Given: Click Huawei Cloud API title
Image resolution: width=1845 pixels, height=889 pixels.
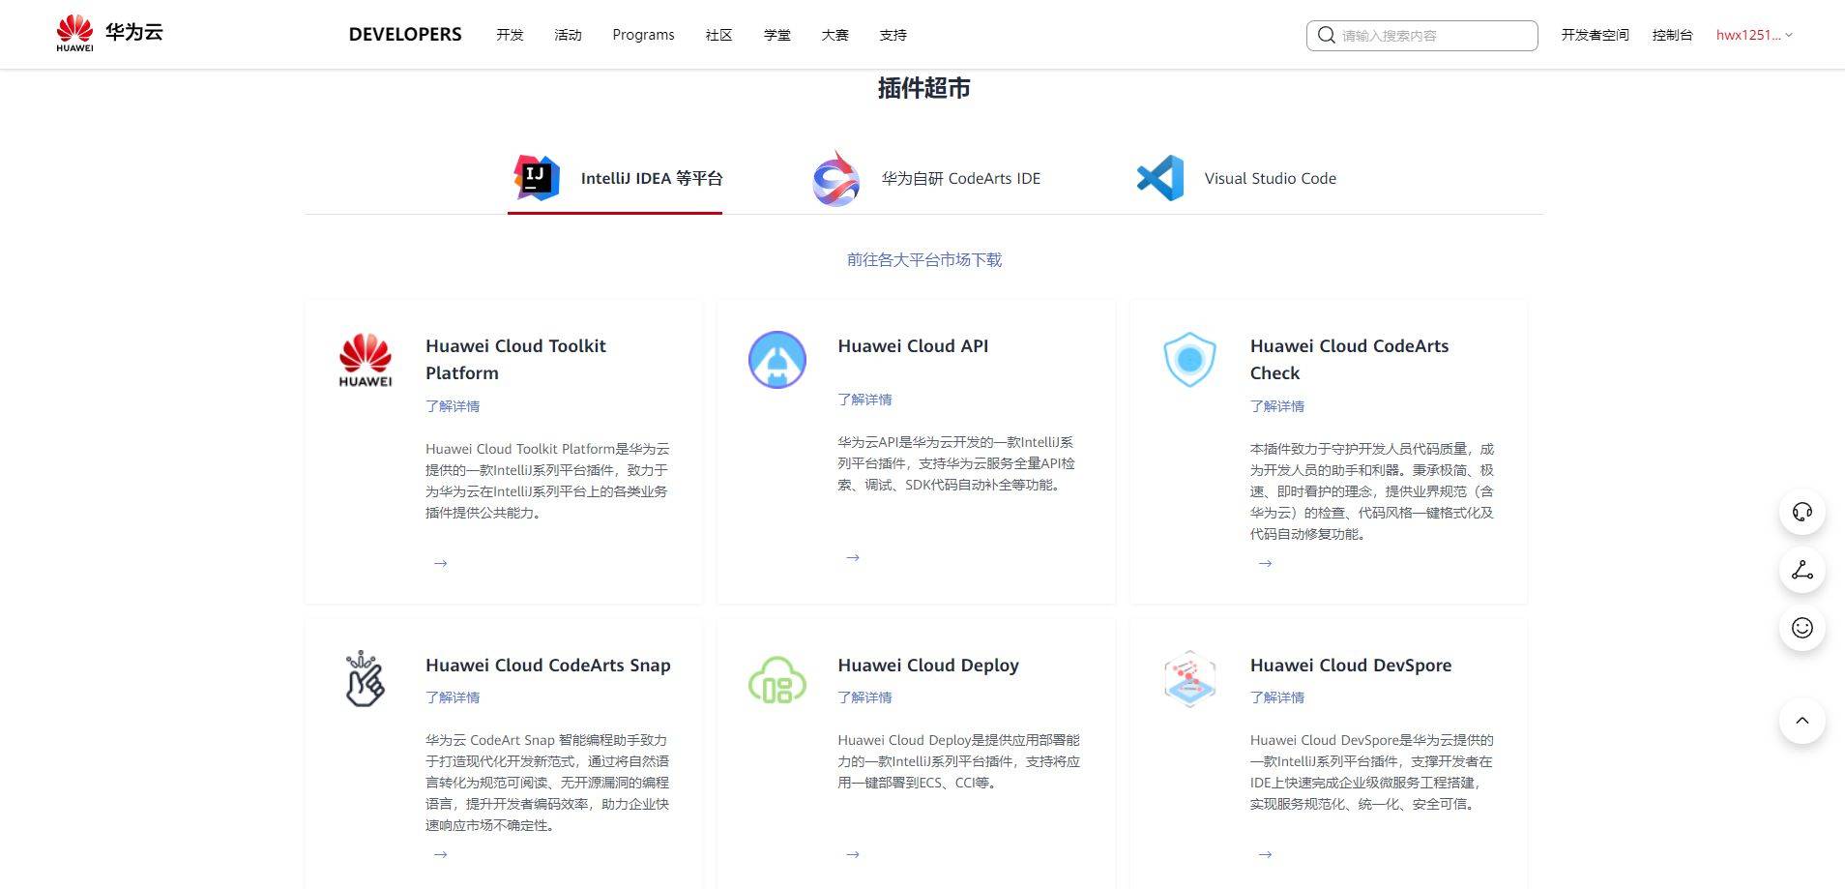Looking at the screenshot, I should point(913,345).
